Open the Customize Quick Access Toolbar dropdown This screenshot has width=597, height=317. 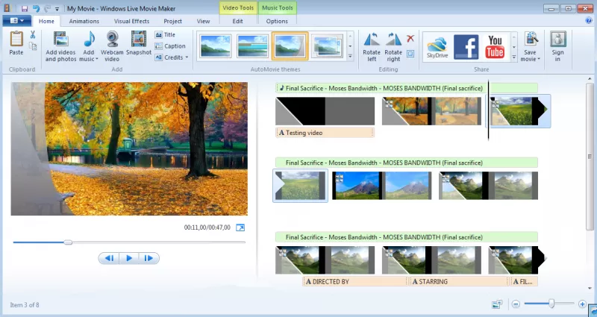pos(57,9)
